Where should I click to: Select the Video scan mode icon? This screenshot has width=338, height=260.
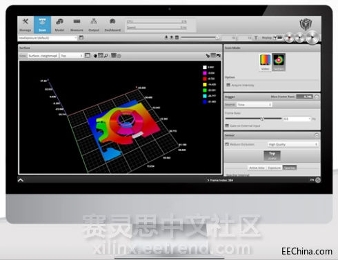265,62
